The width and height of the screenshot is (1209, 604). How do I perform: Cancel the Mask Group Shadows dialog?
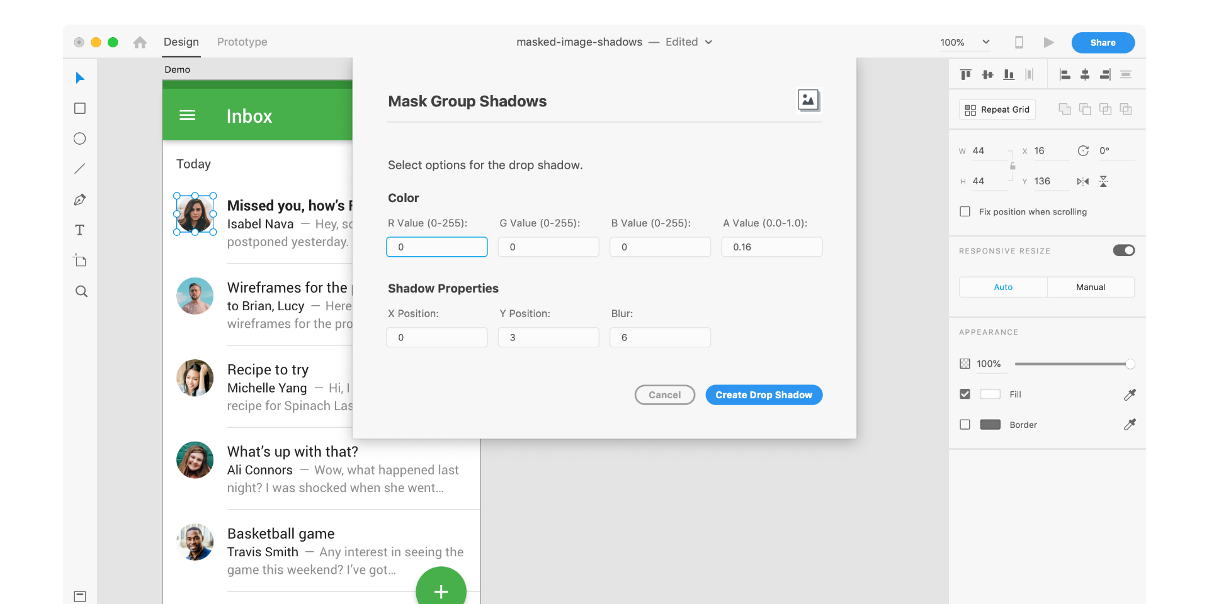[664, 394]
